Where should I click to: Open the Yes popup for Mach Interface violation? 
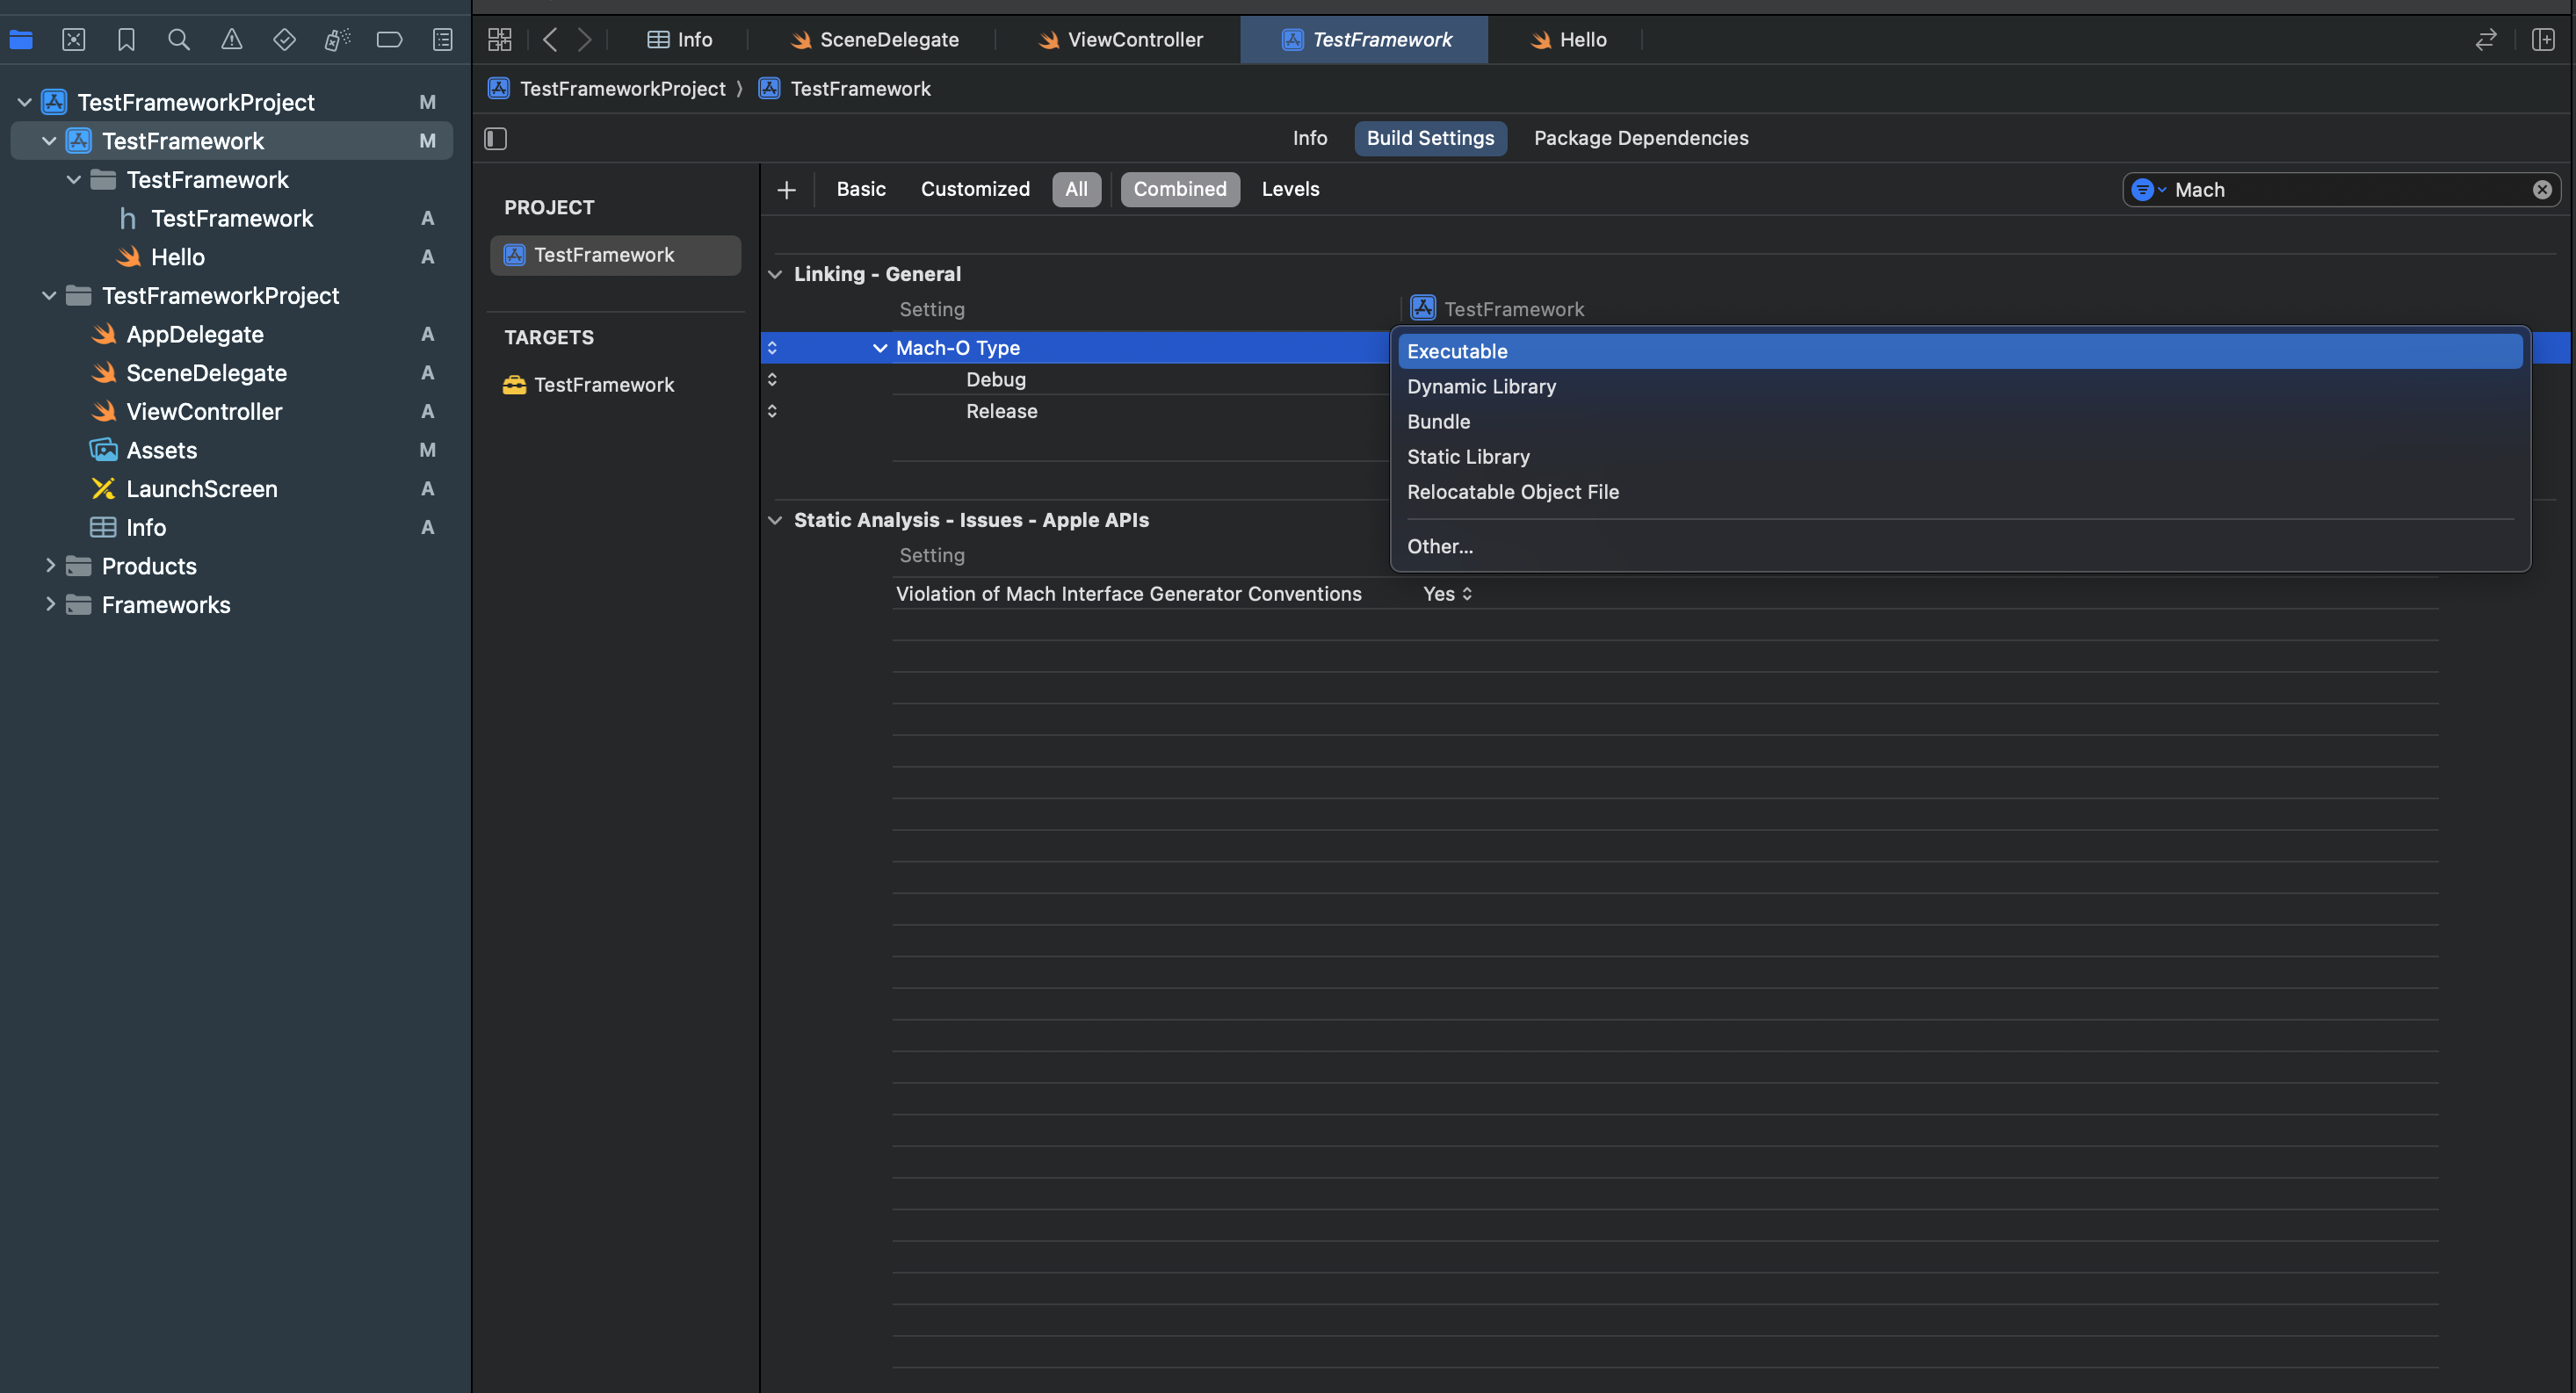pos(1447,594)
